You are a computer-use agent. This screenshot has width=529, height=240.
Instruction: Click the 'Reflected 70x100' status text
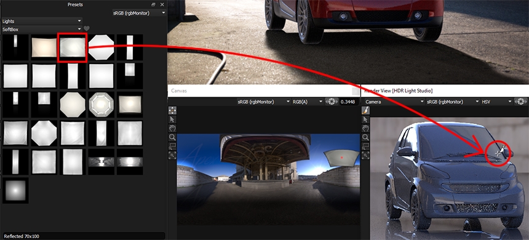(22, 236)
